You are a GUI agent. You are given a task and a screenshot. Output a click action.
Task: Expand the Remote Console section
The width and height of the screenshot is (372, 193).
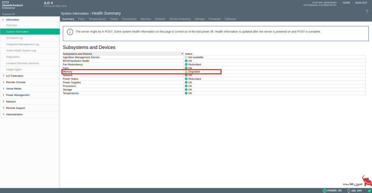pos(3,82)
